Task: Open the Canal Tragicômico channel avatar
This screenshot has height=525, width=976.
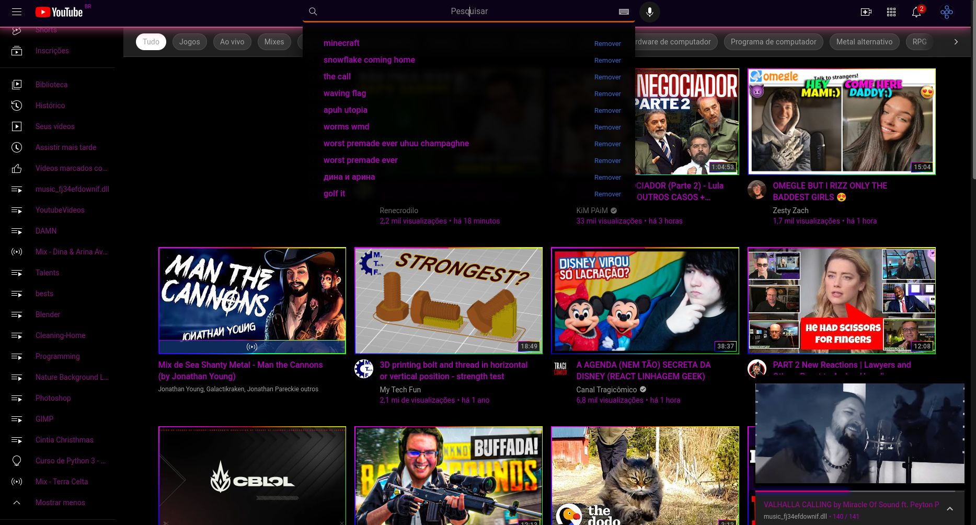Action: pyautogui.click(x=560, y=369)
